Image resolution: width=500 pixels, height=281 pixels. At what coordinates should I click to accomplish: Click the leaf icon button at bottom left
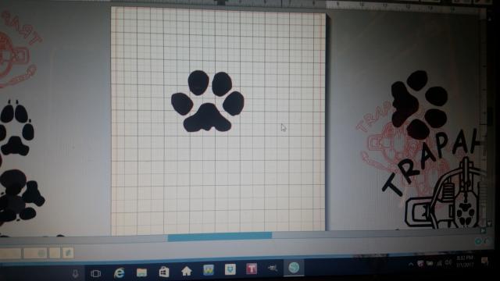tap(68, 253)
